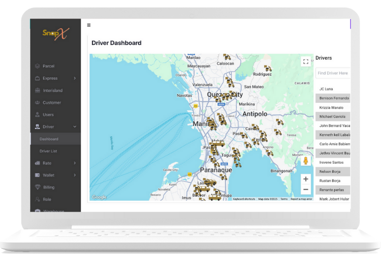
Task: Select Driver List submenu item
Action: point(55,151)
